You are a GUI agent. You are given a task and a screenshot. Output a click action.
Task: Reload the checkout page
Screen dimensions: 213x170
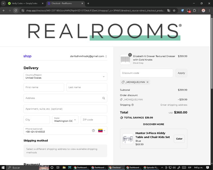tap(16, 11)
